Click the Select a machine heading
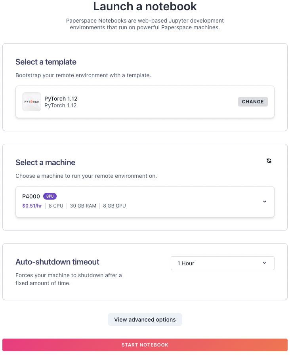Screen dimensions: 290x358 pyautogui.click(x=45, y=163)
